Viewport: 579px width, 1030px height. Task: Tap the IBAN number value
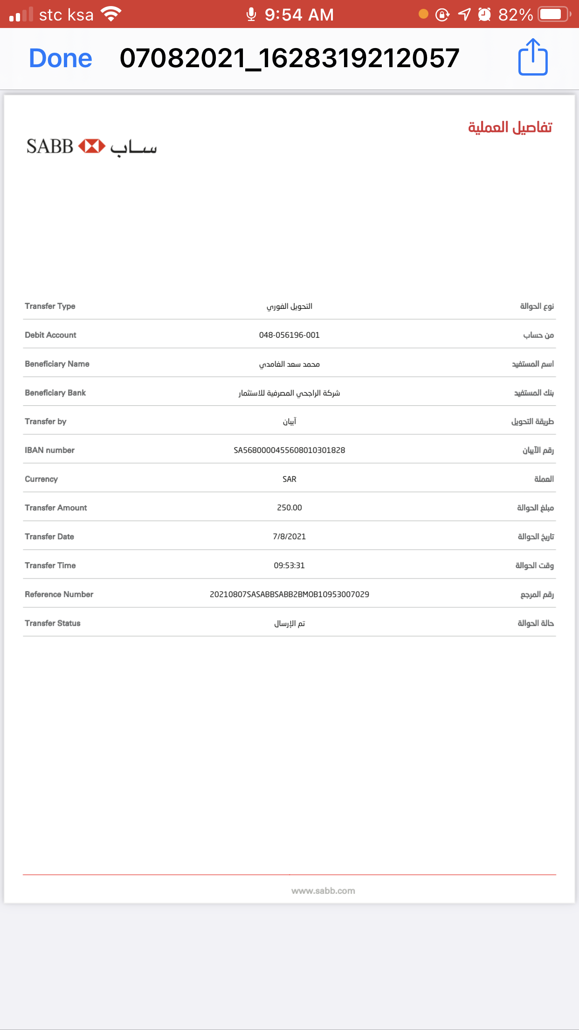tap(289, 450)
